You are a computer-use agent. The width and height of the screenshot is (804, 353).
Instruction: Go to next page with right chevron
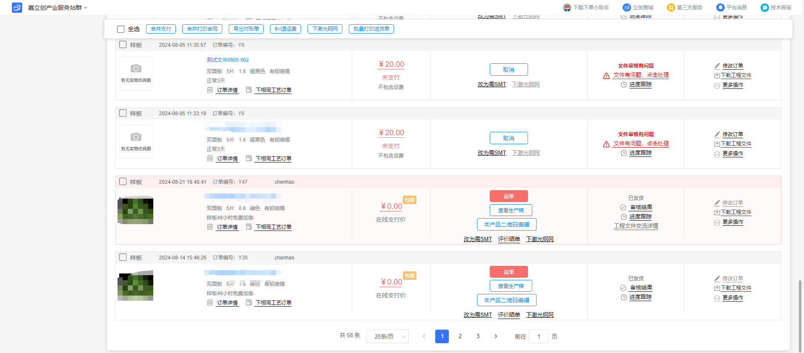tap(496, 336)
